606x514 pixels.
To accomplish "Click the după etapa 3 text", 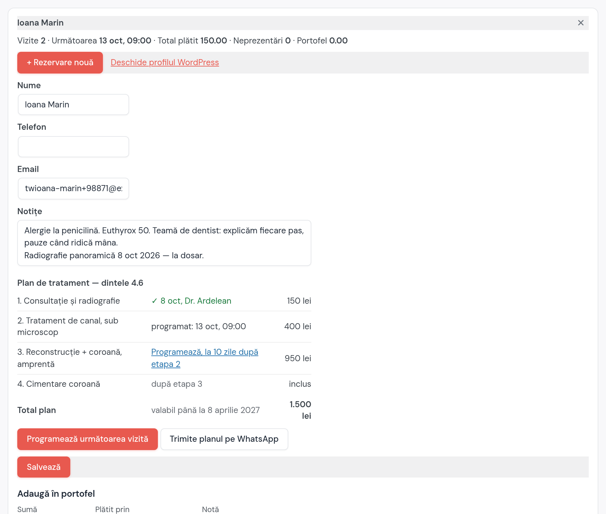I will pyautogui.click(x=177, y=384).
